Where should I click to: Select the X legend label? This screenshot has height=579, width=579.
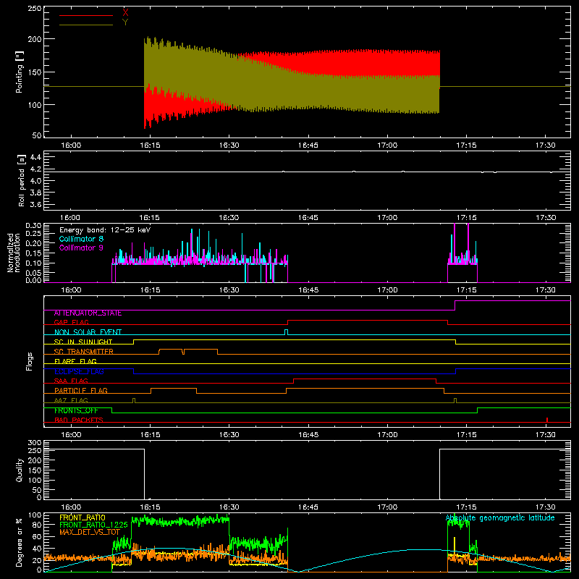click(125, 13)
